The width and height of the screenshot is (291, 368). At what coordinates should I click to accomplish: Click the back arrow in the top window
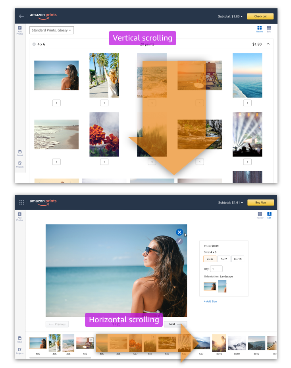tap(21, 16)
